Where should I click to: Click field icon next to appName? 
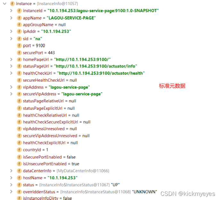19,18
